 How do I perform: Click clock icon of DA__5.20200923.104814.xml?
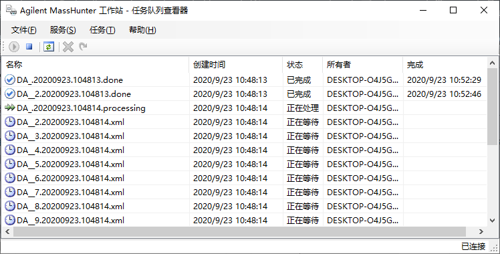point(10,164)
